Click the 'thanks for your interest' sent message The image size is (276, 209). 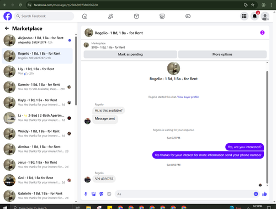click(208, 155)
